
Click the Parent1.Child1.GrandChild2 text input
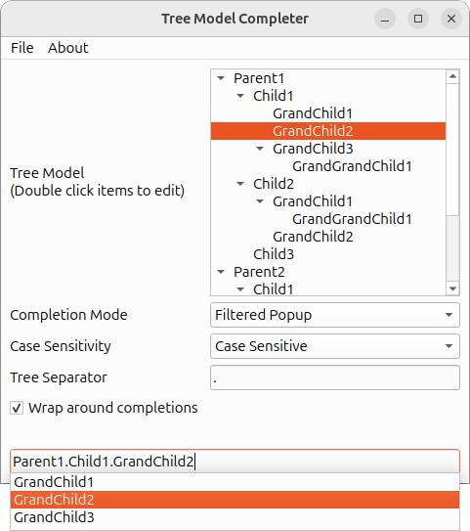point(235,462)
